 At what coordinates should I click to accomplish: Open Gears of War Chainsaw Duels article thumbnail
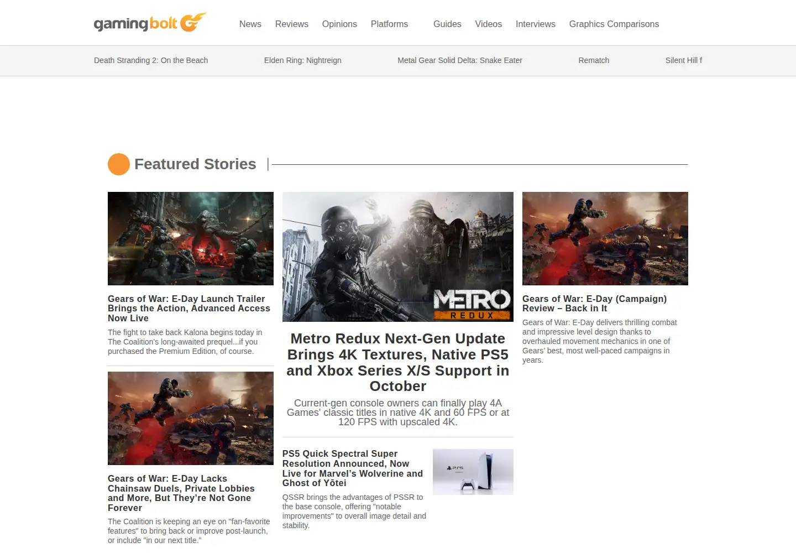tap(191, 418)
